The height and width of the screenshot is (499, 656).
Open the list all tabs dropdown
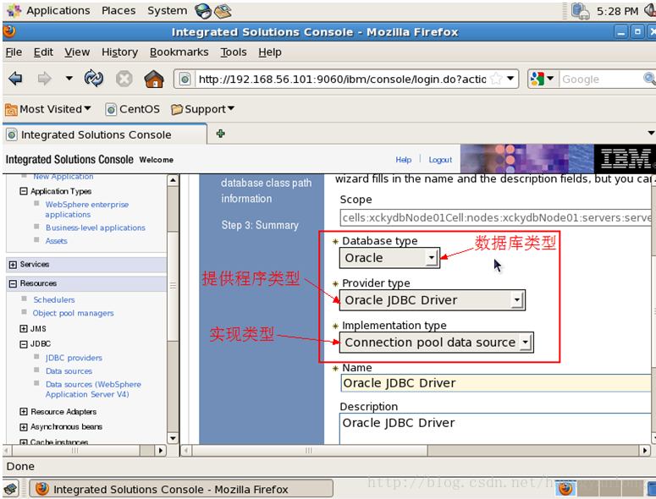[651, 134]
